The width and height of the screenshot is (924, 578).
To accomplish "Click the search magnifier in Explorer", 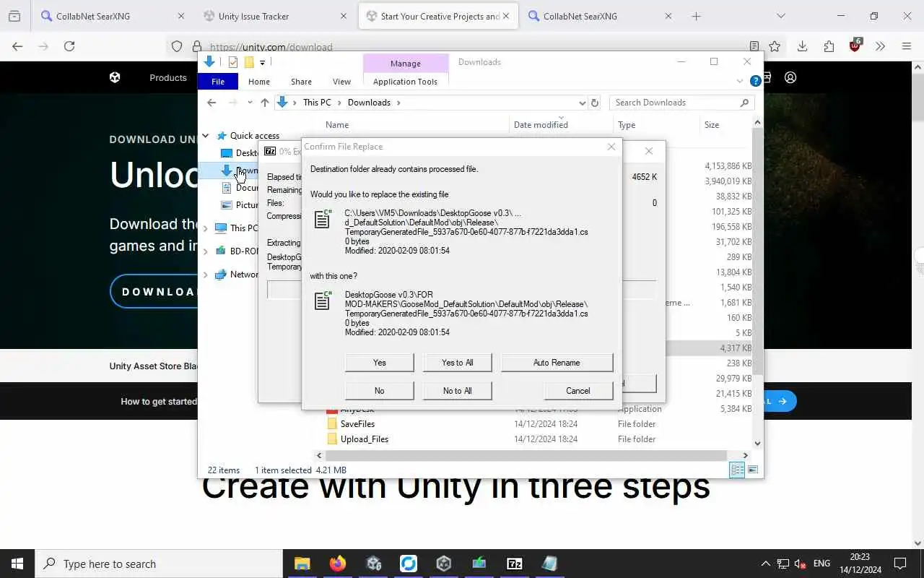I will point(744,103).
